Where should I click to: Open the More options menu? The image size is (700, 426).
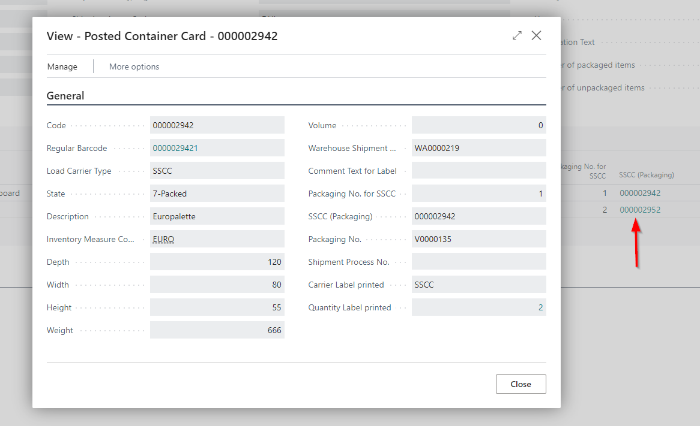[x=134, y=67]
